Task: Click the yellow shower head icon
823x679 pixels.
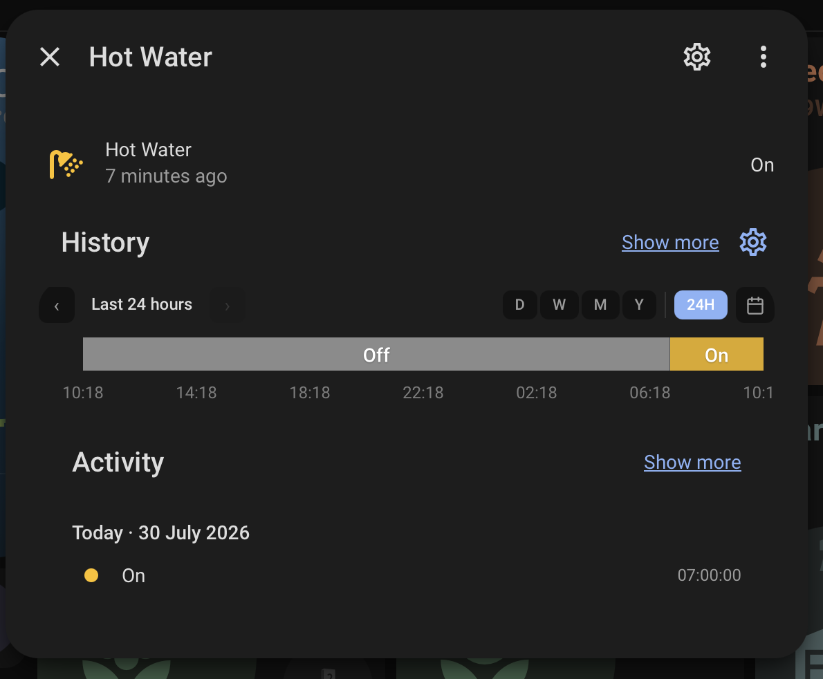Action: coord(66,164)
